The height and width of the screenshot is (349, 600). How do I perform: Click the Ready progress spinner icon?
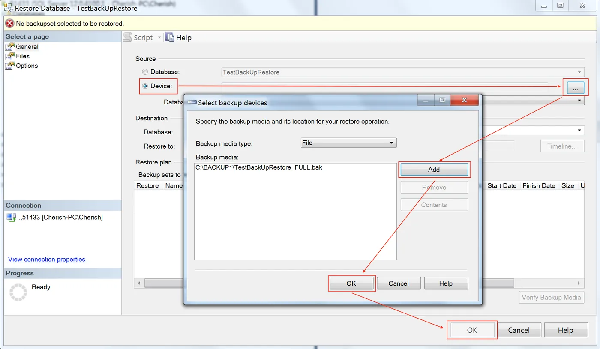point(18,292)
